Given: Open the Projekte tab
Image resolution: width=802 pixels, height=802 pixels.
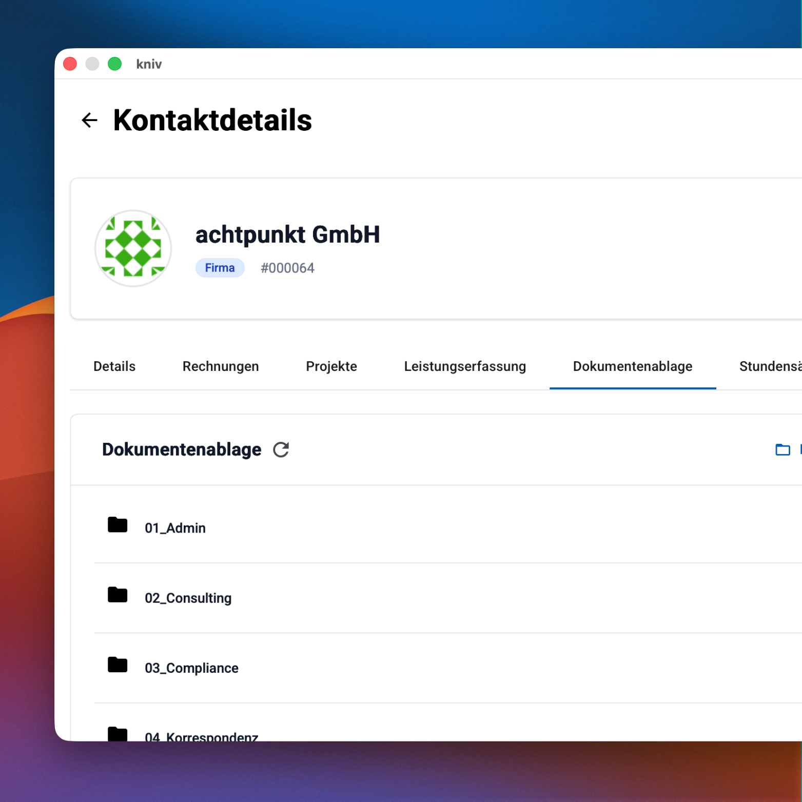Looking at the screenshot, I should click(x=331, y=366).
